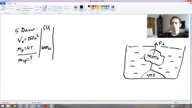Switch to the Вид (View) tab
This screenshot has width=192, height=108.
coord(15,4)
